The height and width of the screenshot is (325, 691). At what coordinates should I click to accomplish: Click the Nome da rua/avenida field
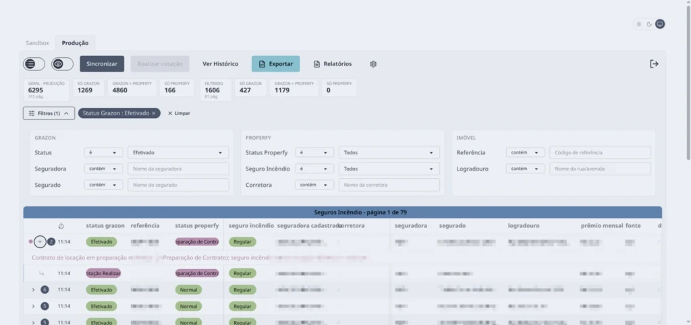(600, 169)
